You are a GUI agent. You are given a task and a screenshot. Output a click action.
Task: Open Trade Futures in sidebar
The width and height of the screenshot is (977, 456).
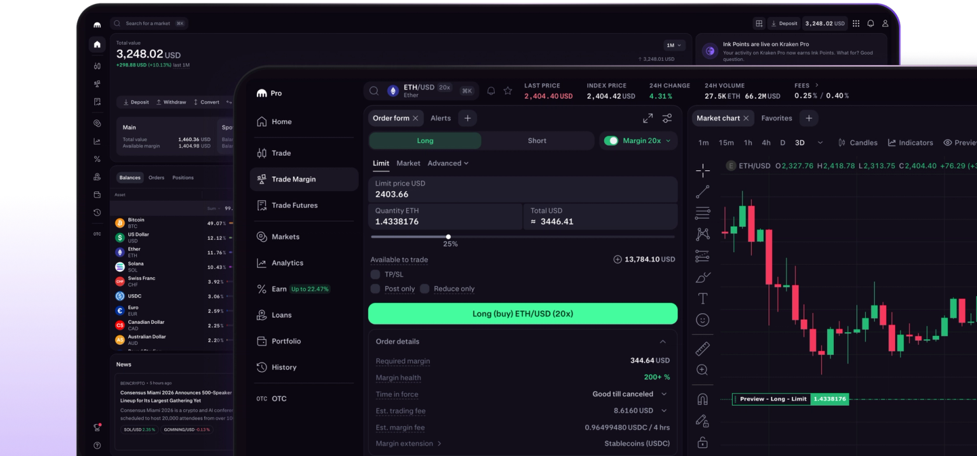(303, 205)
